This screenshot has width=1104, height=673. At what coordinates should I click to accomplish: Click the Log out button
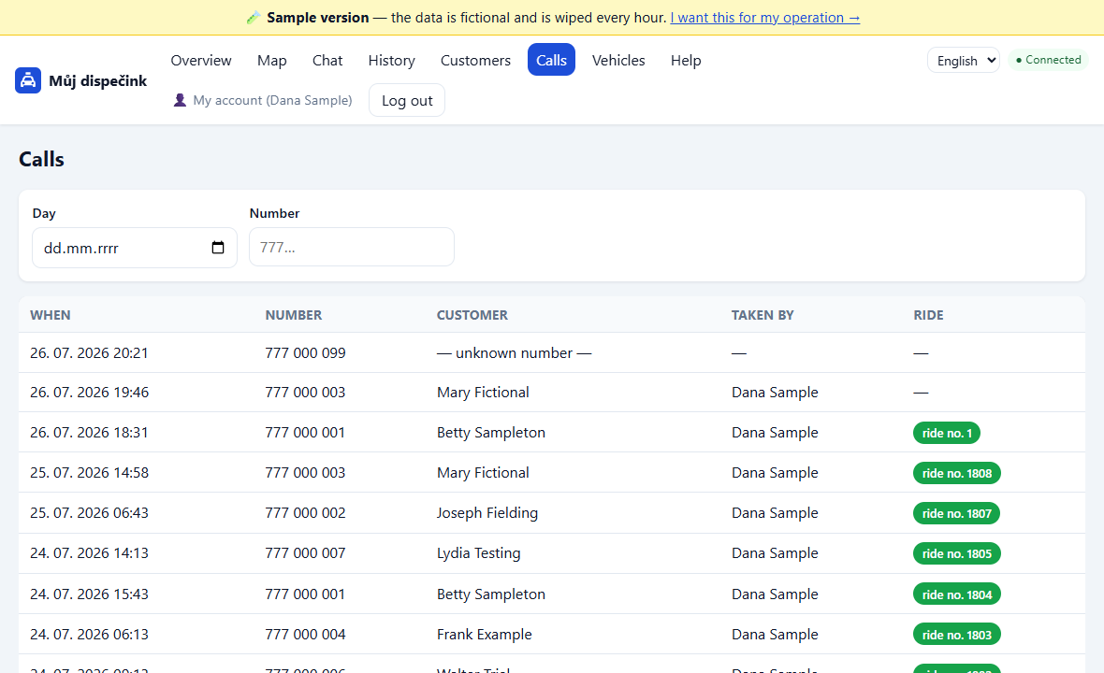point(407,101)
